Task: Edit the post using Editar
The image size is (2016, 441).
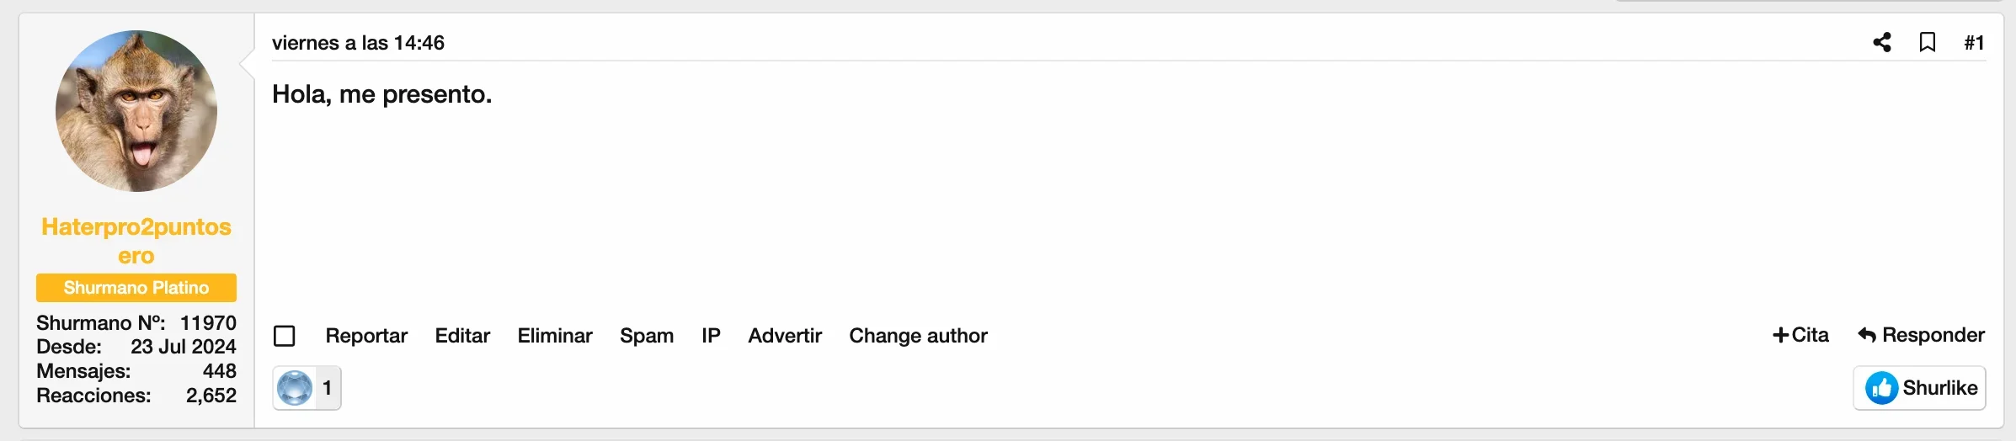Action: (x=462, y=336)
